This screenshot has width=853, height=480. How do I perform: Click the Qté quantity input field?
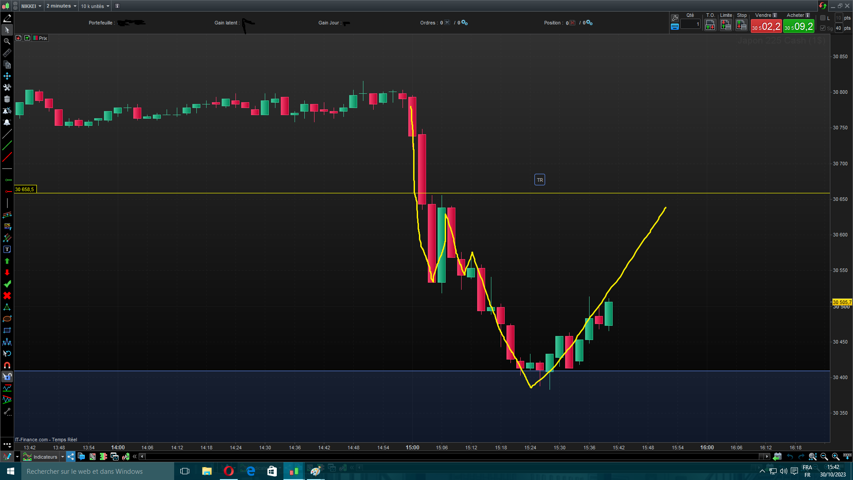tap(690, 24)
